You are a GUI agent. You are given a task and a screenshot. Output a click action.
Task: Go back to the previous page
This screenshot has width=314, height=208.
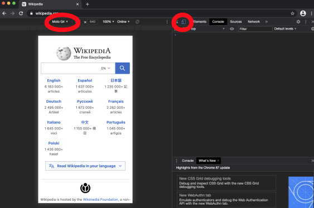pyautogui.click(x=4, y=13)
